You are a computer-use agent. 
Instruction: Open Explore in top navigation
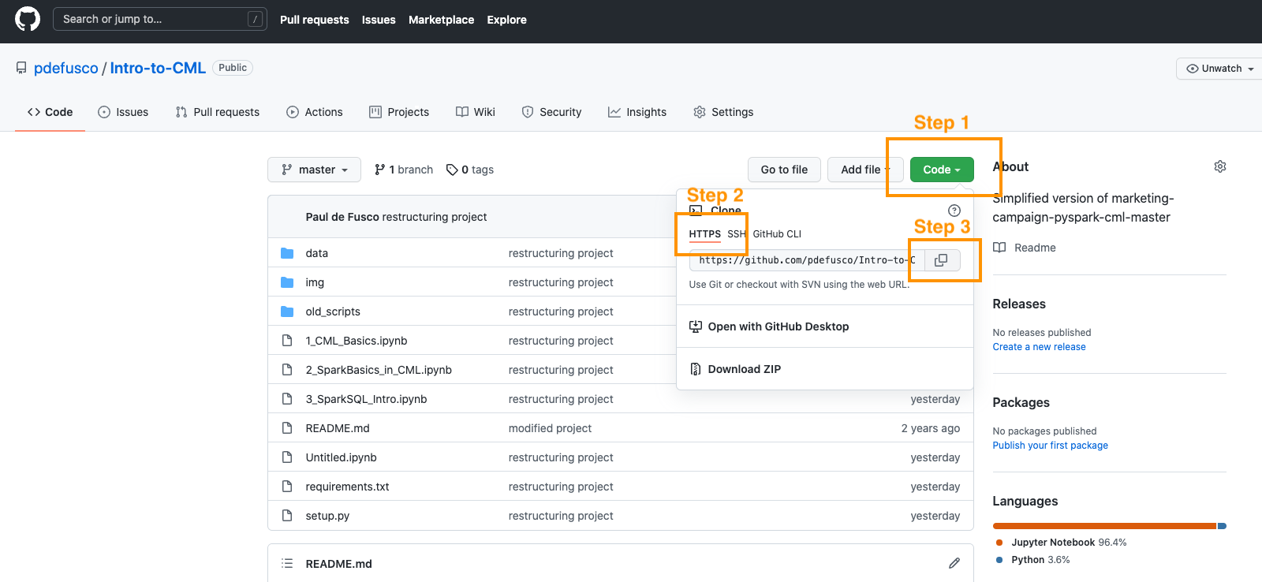click(x=507, y=20)
